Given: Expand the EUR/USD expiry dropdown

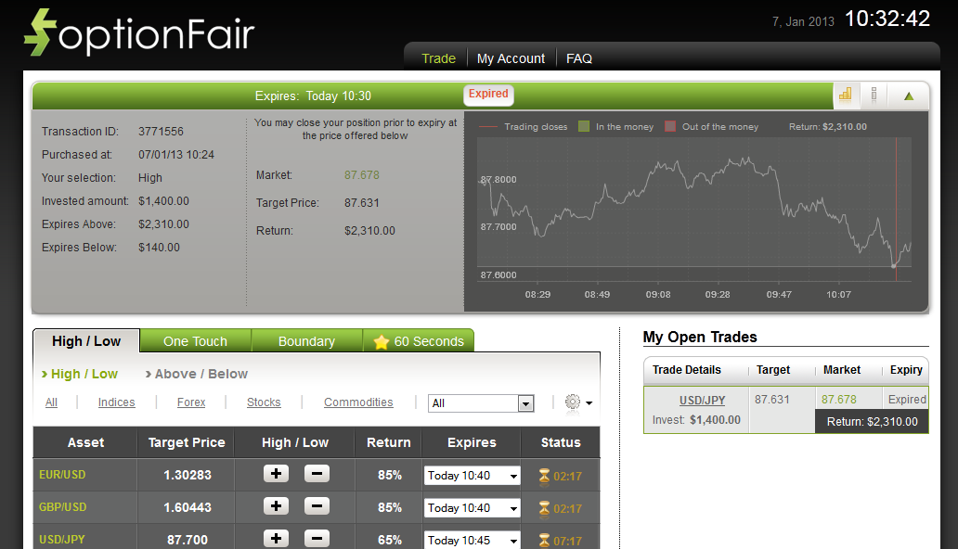Looking at the screenshot, I should point(472,476).
